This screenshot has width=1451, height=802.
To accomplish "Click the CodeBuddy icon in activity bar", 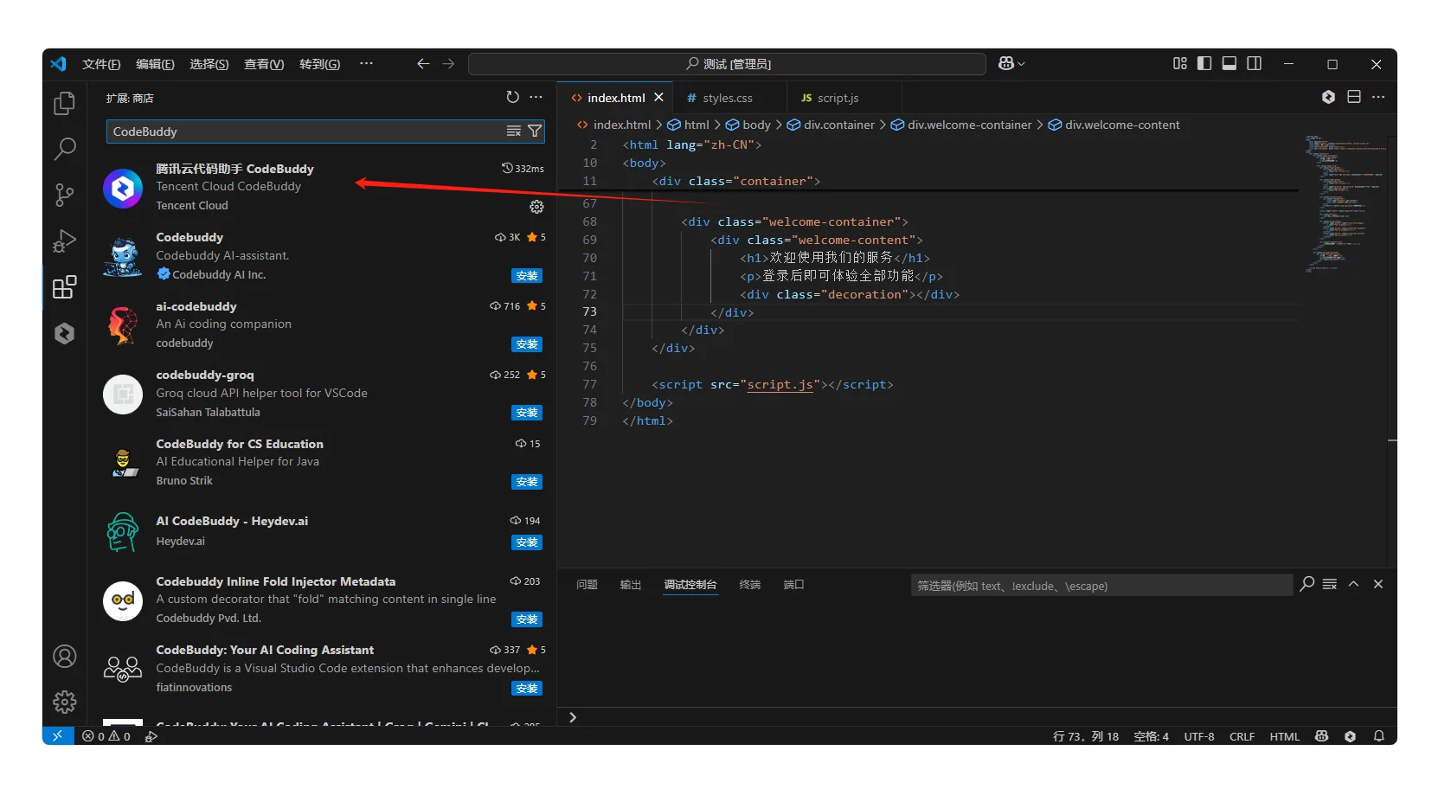I will tap(64, 333).
